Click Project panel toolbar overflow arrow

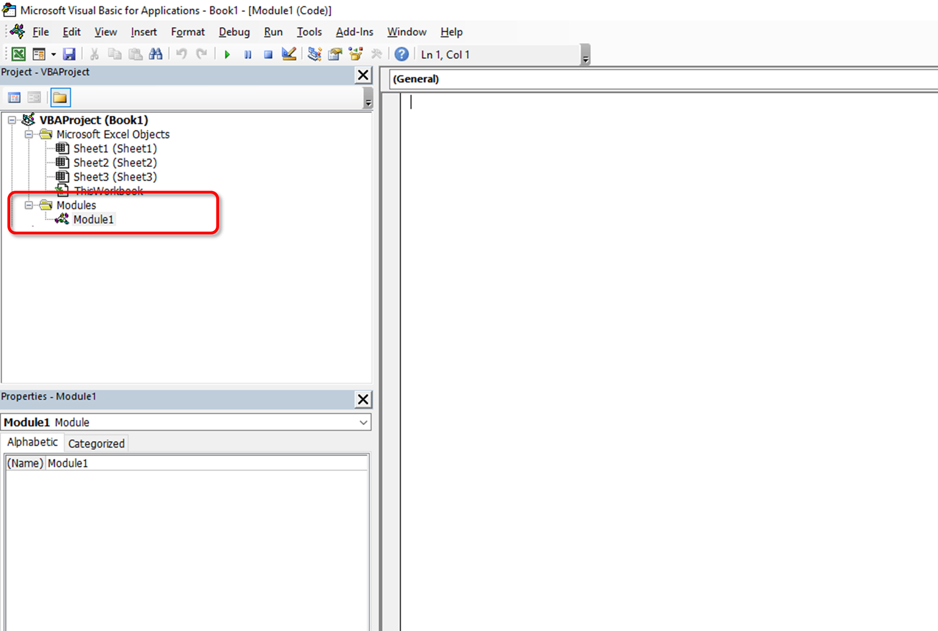click(368, 98)
